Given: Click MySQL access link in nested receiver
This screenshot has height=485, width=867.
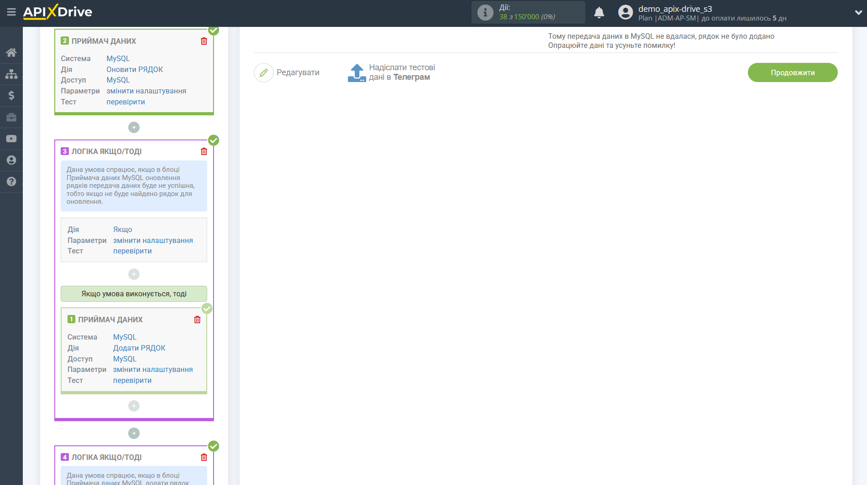Looking at the screenshot, I should [125, 359].
